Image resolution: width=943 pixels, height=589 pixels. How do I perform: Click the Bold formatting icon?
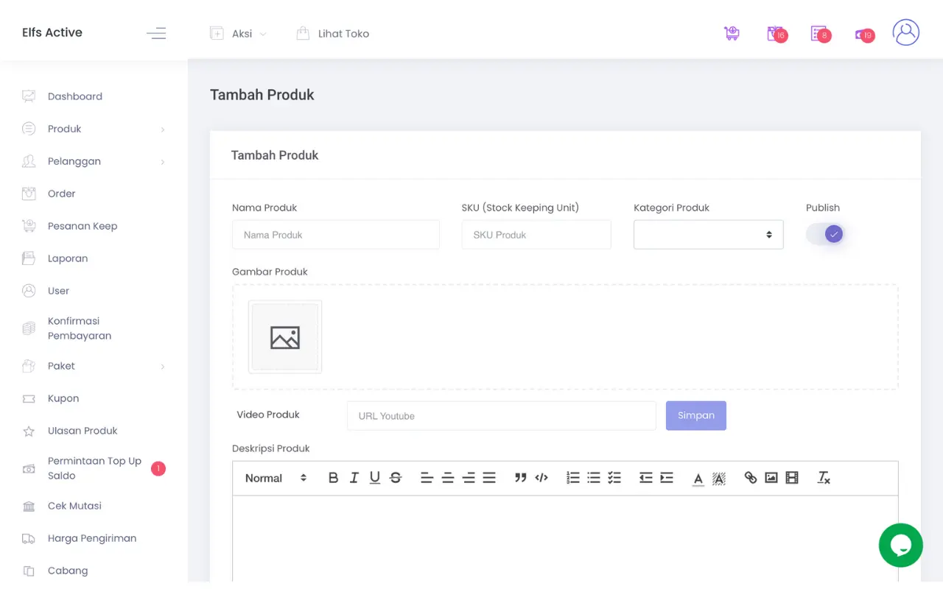[333, 478]
